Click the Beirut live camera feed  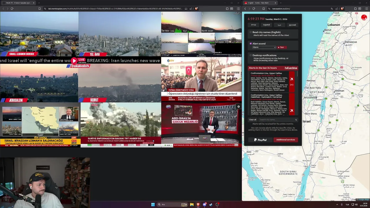[120, 83]
